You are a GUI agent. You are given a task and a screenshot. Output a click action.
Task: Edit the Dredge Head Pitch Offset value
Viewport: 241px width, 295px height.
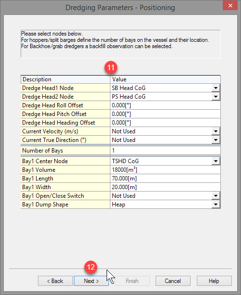pyautogui.click(x=165, y=114)
